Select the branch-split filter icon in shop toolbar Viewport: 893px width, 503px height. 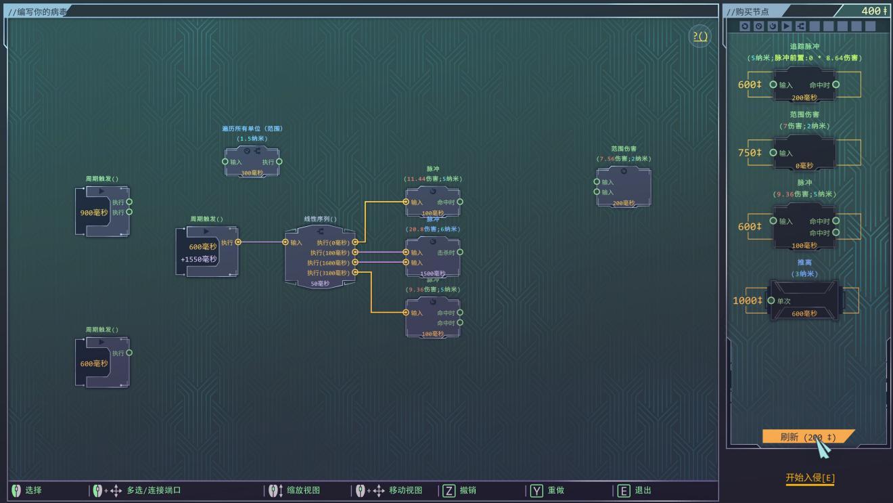click(x=800, y=26)
